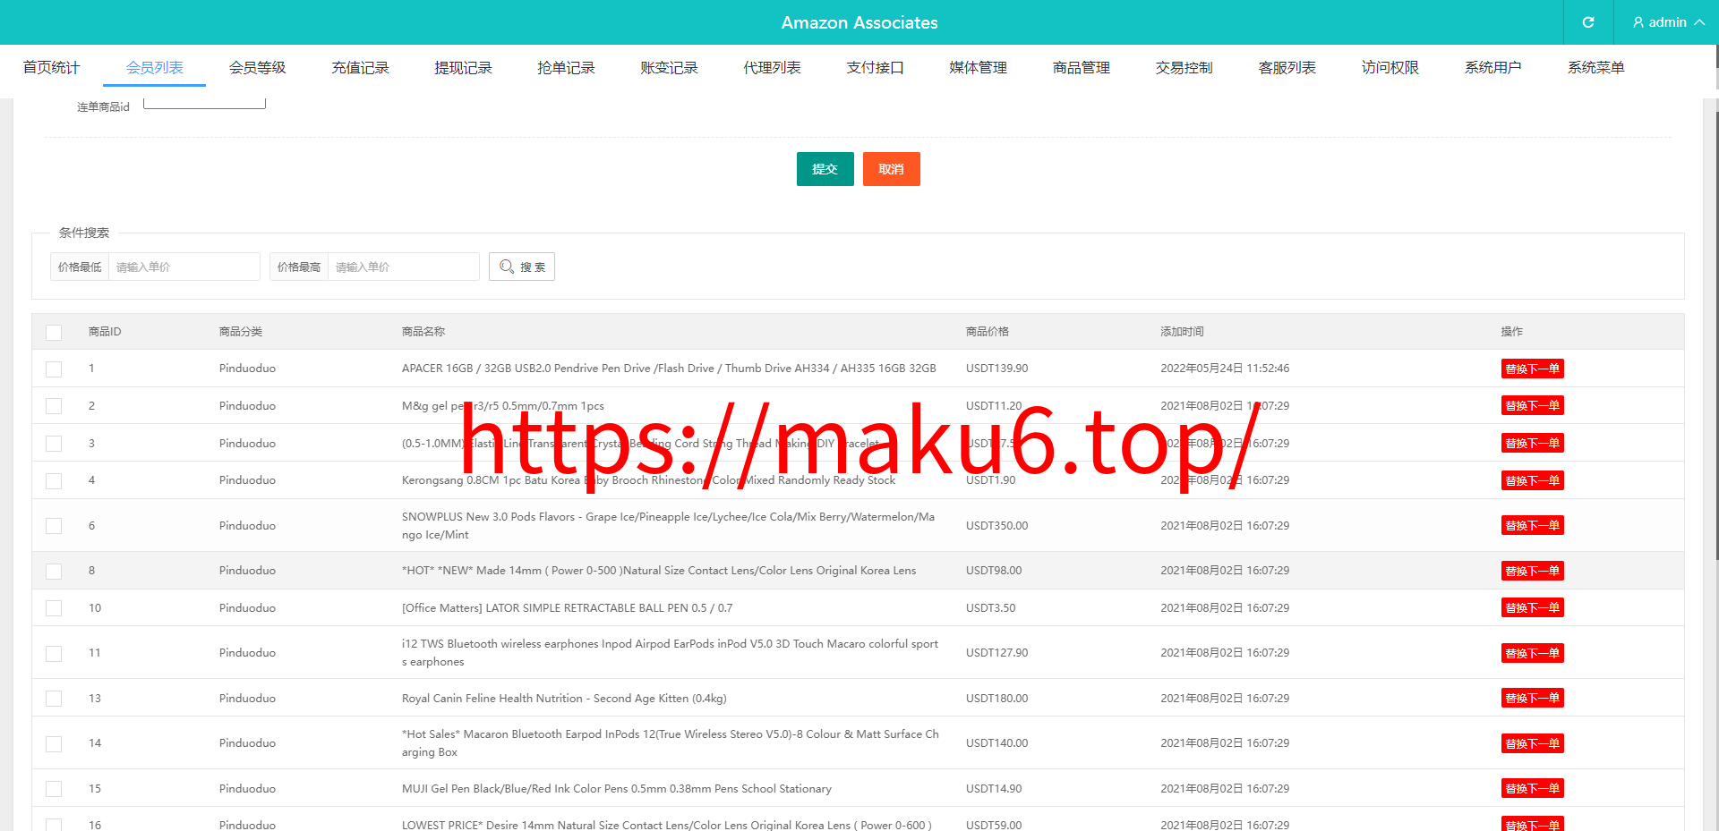Focus the 连单商品id input field
The image size is (1719, 831).
click(204, 103)
